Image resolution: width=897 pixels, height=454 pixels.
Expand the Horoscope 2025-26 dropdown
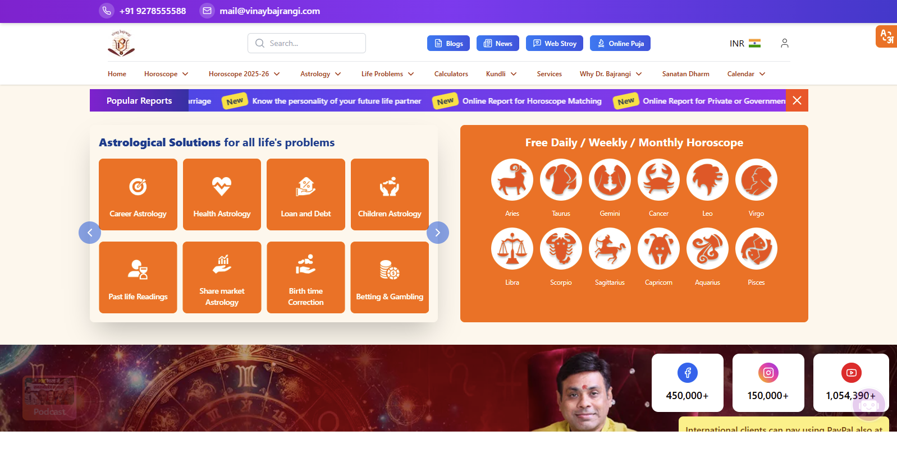click(244, 74)
